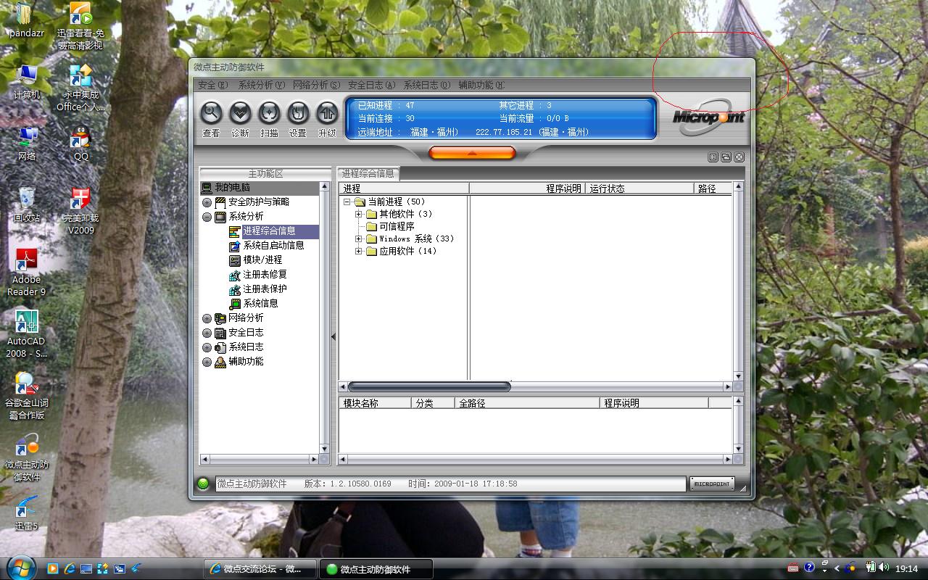Click the process list horizontal scrollbar thumb

pos(429,386)
